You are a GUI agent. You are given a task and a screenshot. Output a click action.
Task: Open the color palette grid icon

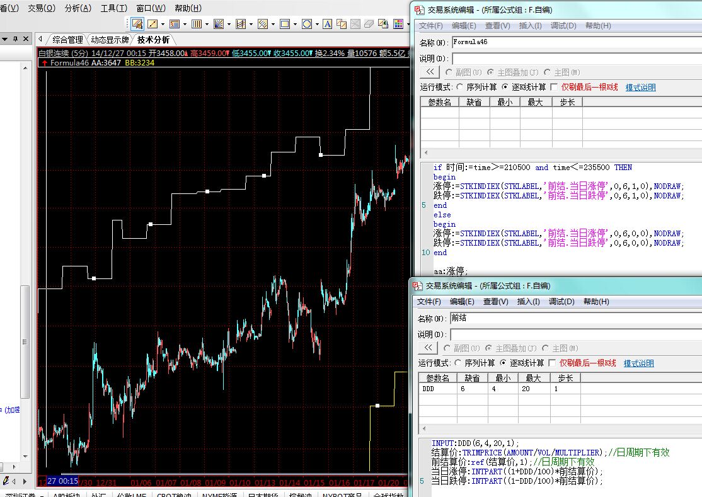[x=398, y=24]
